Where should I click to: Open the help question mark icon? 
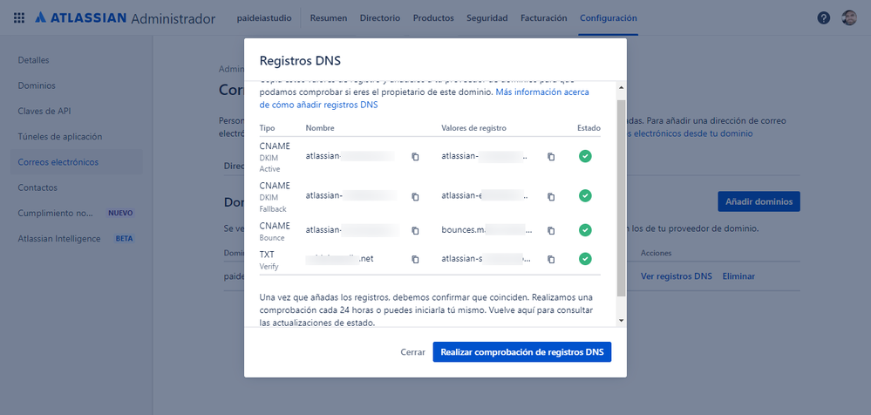click(x=824, y=17)
